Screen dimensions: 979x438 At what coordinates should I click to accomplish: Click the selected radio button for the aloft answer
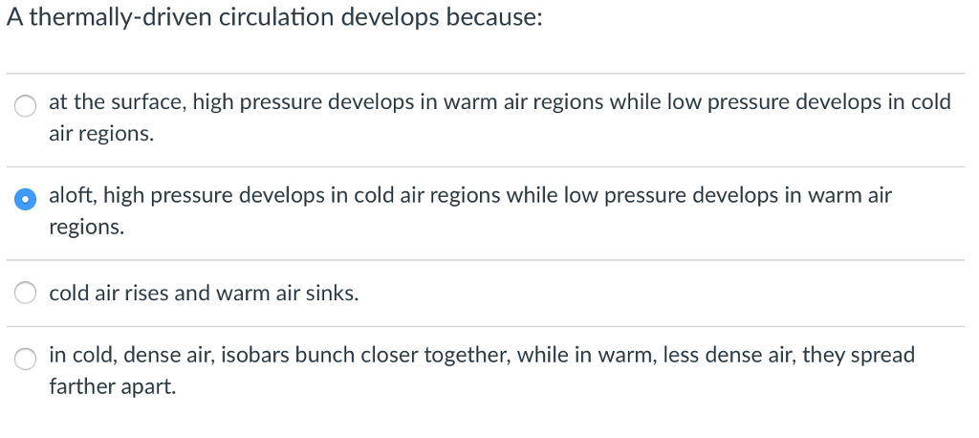click(x=26, y=200)
